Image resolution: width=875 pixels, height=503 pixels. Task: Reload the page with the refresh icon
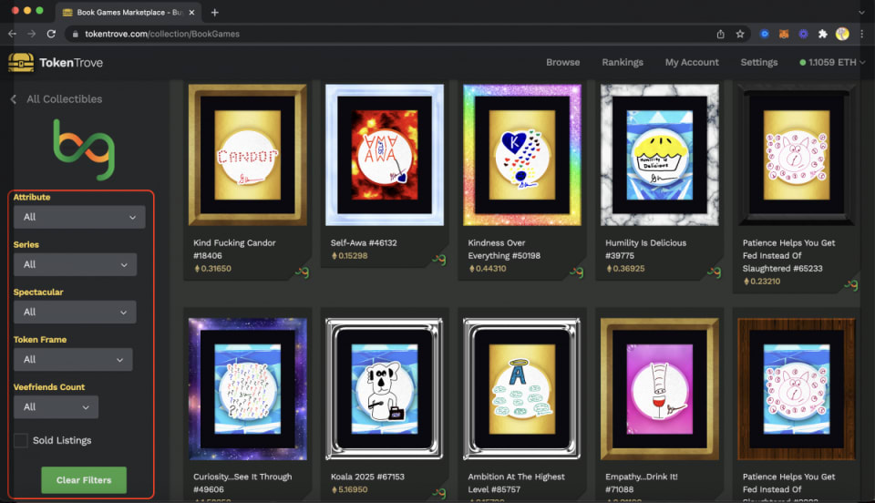(51, 34)
